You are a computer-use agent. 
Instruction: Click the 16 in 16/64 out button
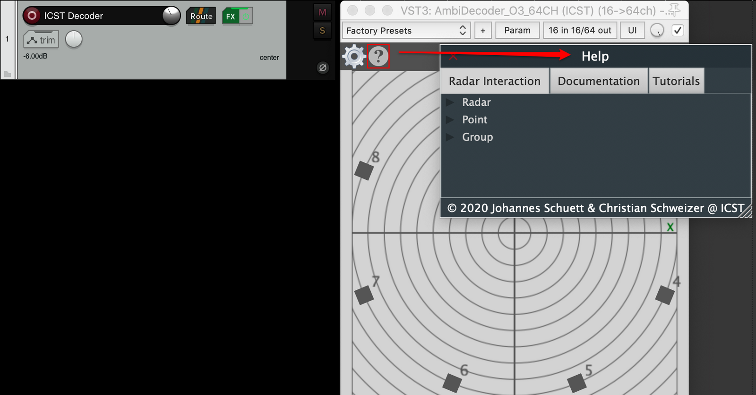[x=580, y=30]
